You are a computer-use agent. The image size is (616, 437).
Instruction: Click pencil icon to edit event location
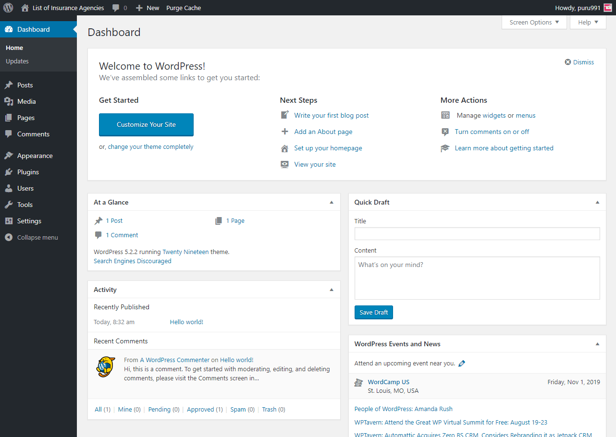click(x=462, y=364)
